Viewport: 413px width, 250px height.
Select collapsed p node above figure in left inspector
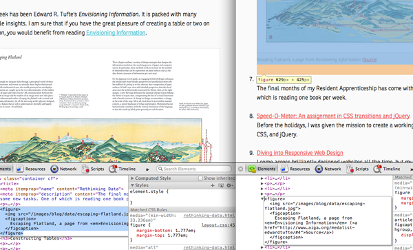coord(10,204)
